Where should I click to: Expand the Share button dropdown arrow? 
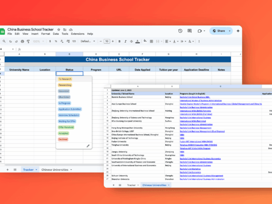(x=229, y=31)
